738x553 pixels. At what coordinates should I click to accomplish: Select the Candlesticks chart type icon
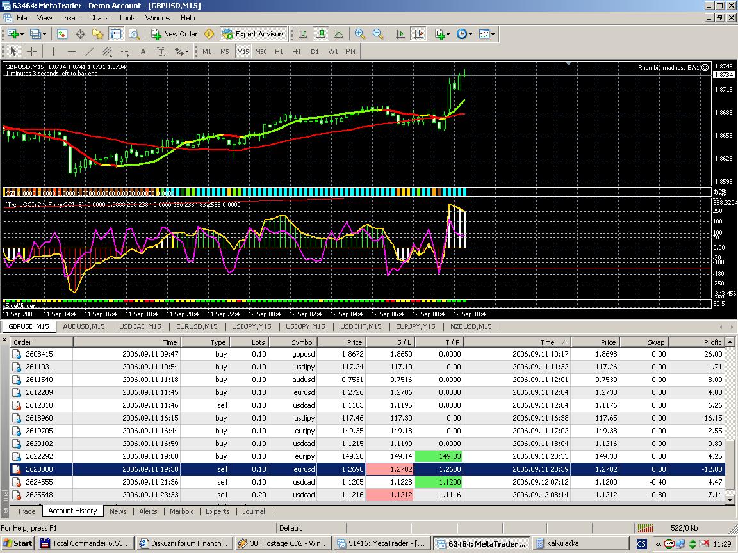coord(320,34)
